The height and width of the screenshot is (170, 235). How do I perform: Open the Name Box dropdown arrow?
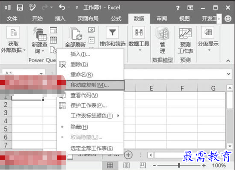point(41,73)
